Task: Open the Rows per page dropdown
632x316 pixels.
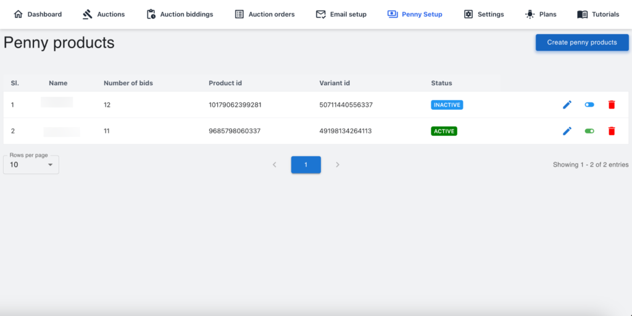Action: (31, 165)
